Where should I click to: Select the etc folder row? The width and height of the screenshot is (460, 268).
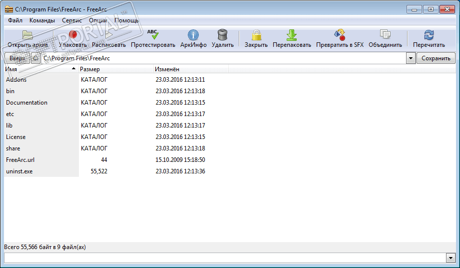(x=230, y=114)
